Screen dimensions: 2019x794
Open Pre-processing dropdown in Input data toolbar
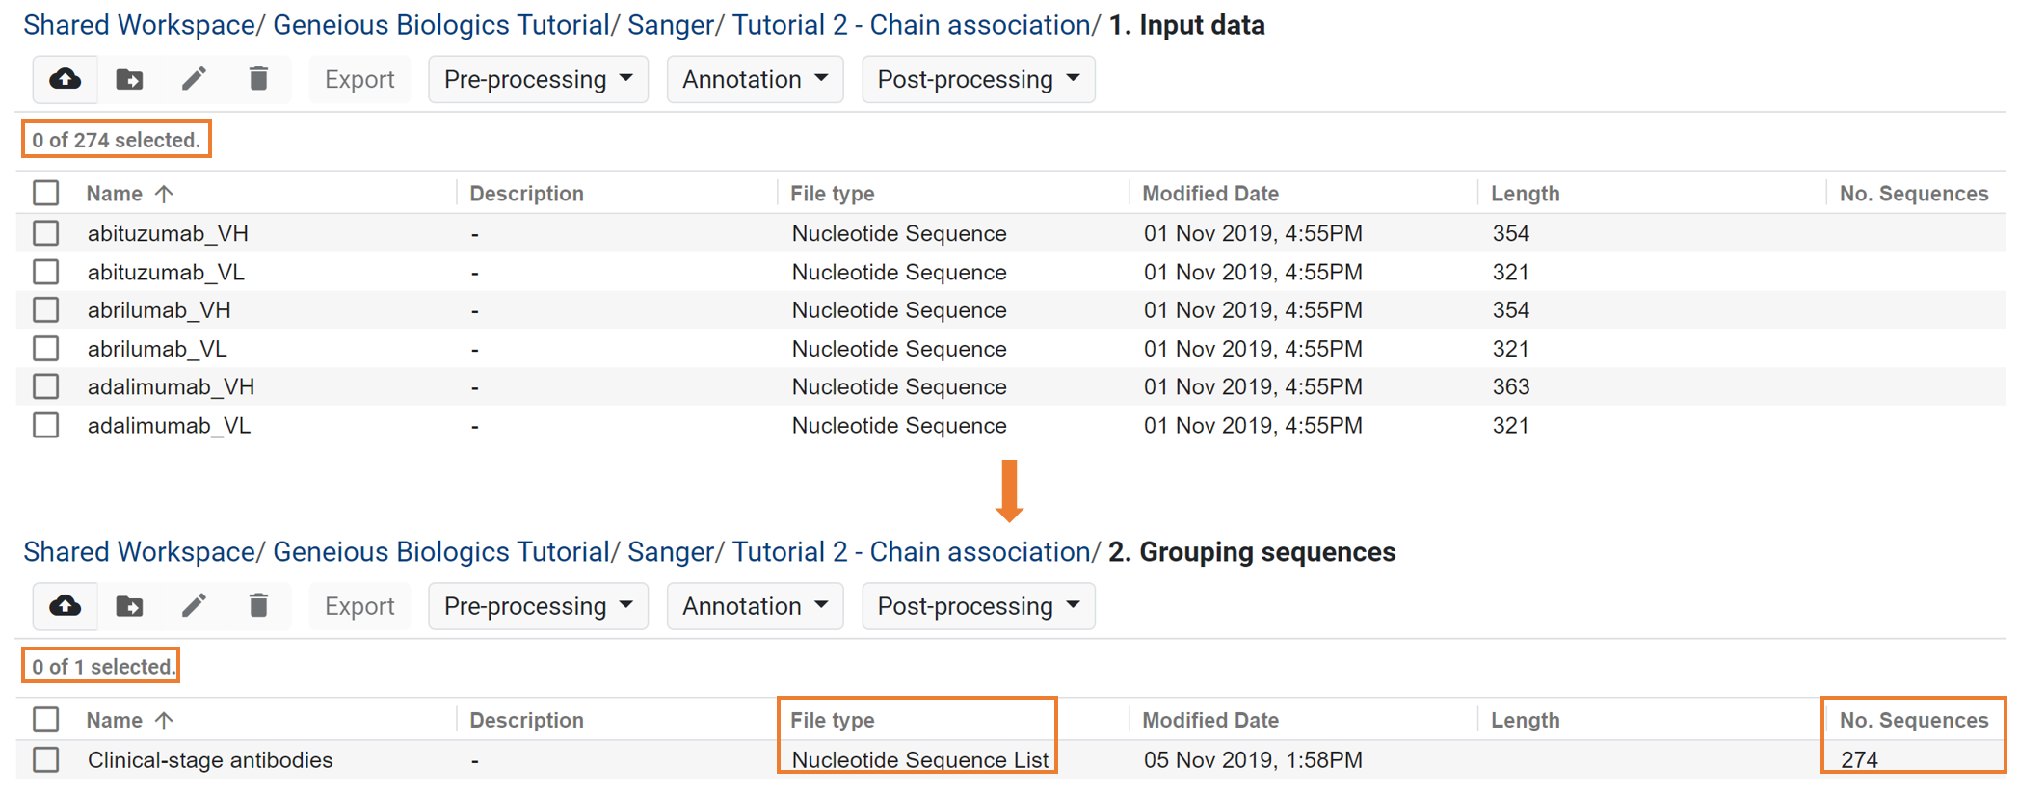click(538, 79)
